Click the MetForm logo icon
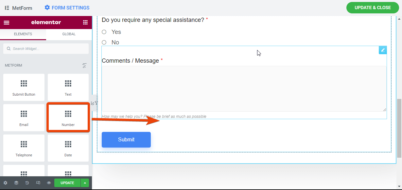This screenshot has height=190, width=402. tap(7, 8)
